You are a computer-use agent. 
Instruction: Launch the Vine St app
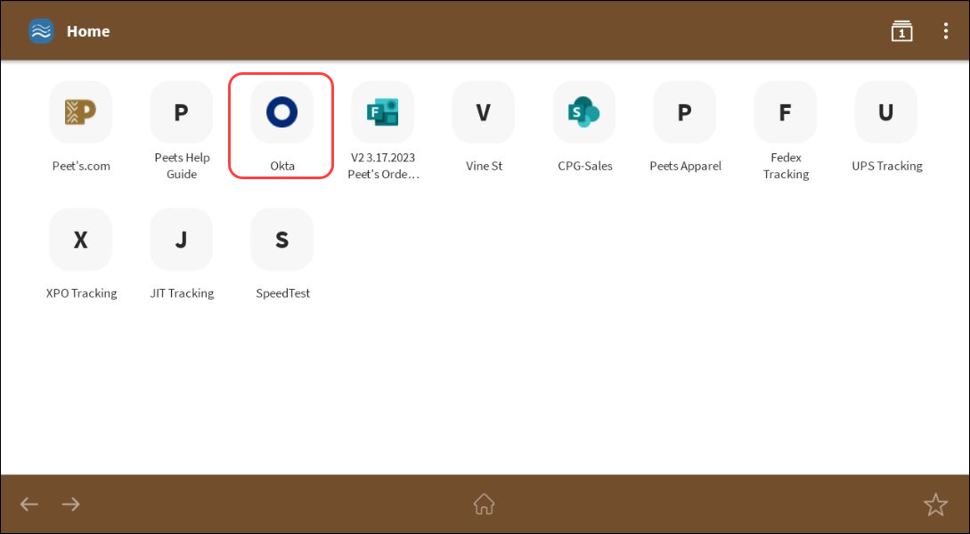(483, 112)
